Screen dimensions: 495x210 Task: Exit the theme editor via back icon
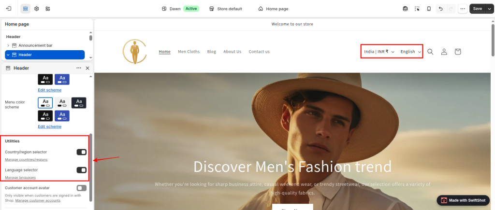coord(9,9)
